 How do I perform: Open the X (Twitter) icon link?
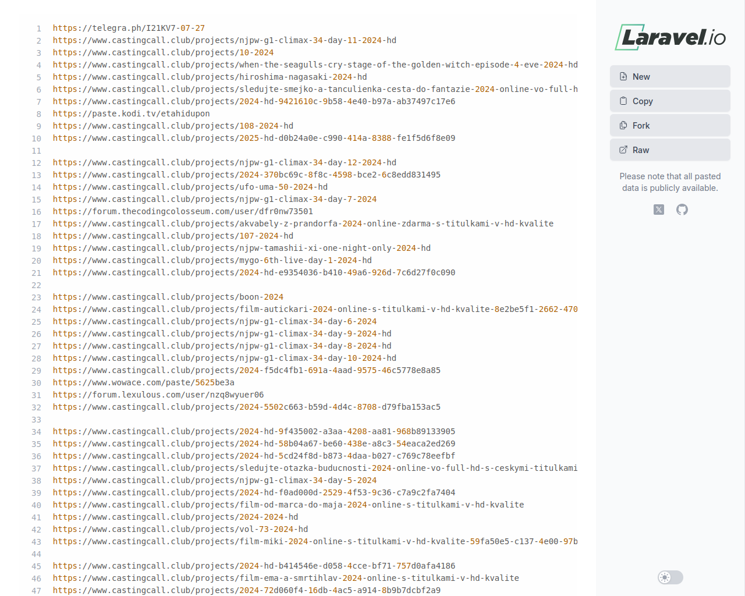[659, 210]
